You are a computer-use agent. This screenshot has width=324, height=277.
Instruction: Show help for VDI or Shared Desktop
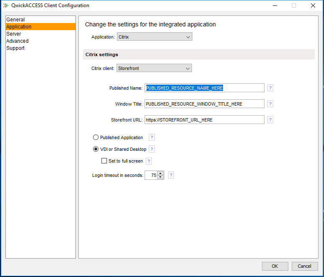152,149
